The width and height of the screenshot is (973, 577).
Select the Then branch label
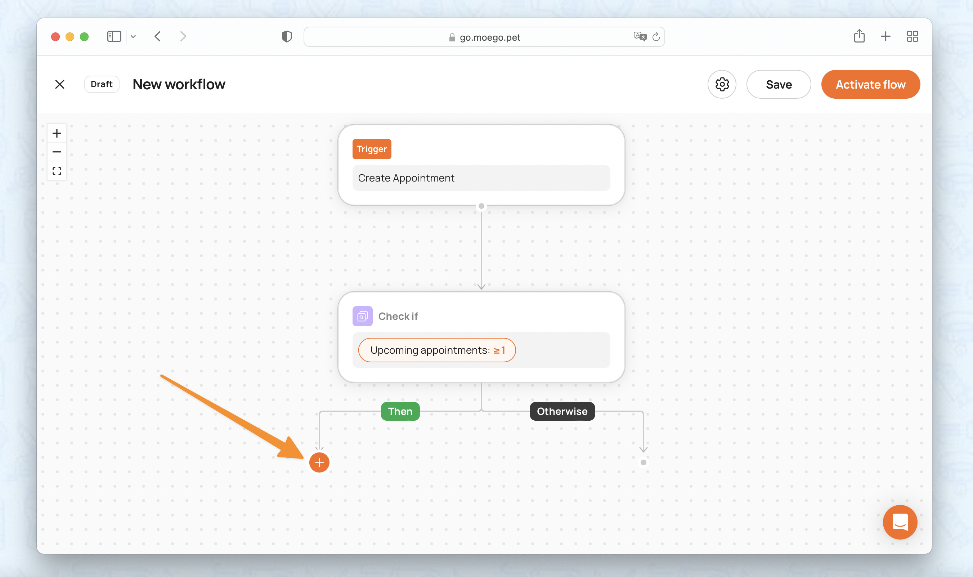400,411
